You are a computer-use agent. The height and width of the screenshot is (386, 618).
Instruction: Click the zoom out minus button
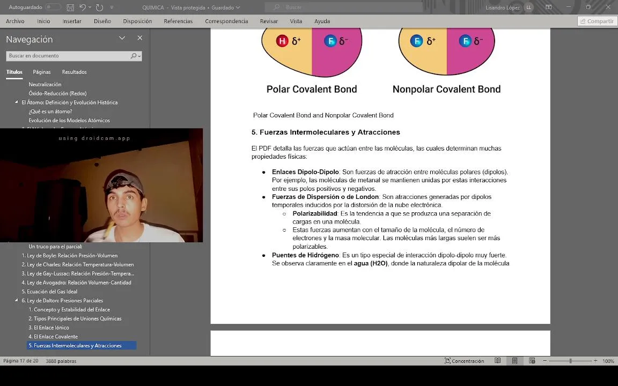point(545,361)
